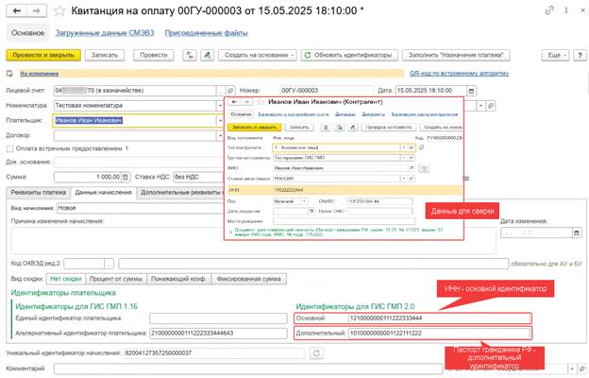Screen dimensions: 589x378
Task: Open help with the ? toolbar button
Action: click(580, 55)
